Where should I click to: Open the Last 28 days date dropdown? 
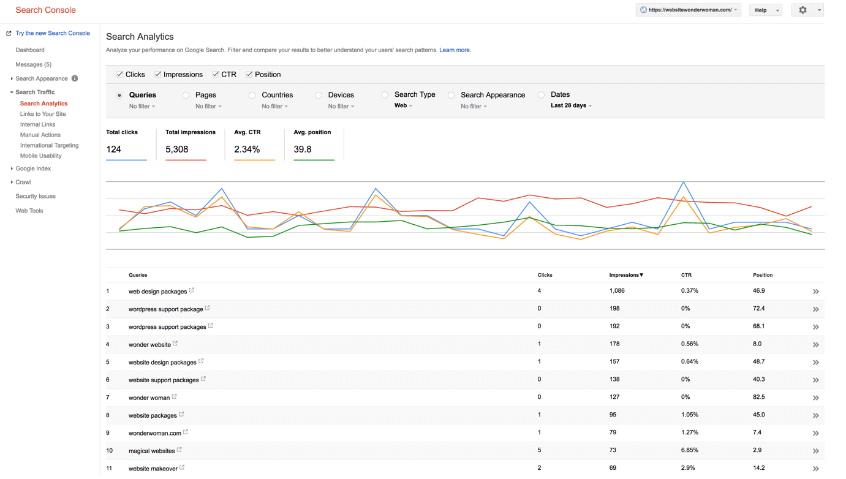(x=571, y=106)
